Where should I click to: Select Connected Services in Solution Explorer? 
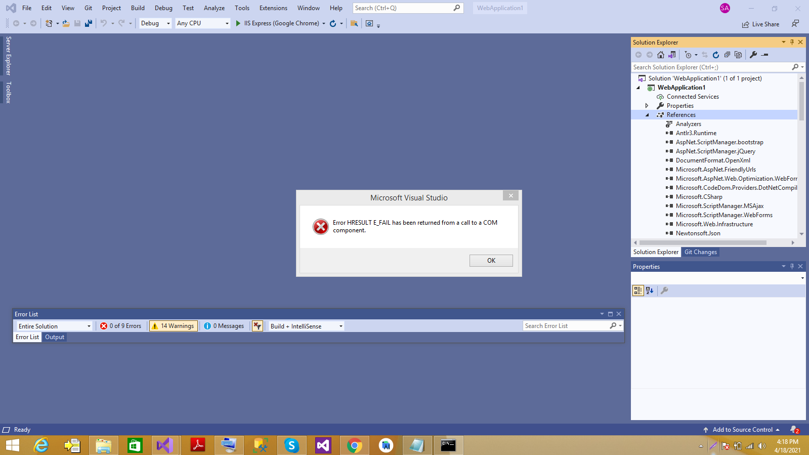693,97
